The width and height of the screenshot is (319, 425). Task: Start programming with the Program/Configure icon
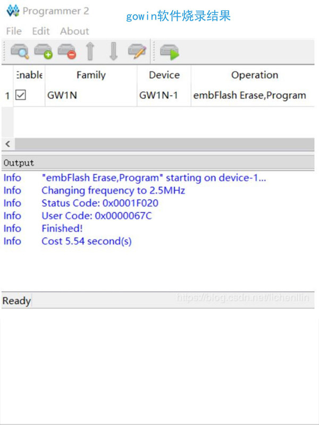click(169, 51)
